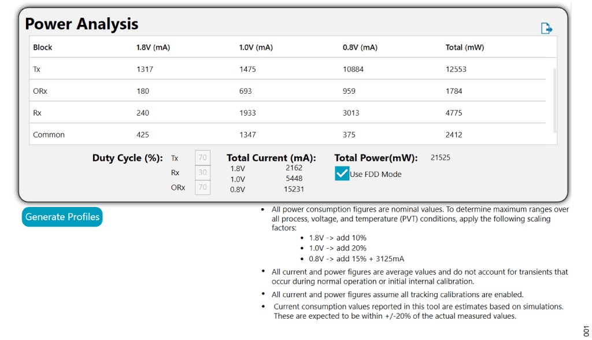592x340 pixels.
Task: Click the Rx 1.0V current value 1933
Action: point(247,113)
